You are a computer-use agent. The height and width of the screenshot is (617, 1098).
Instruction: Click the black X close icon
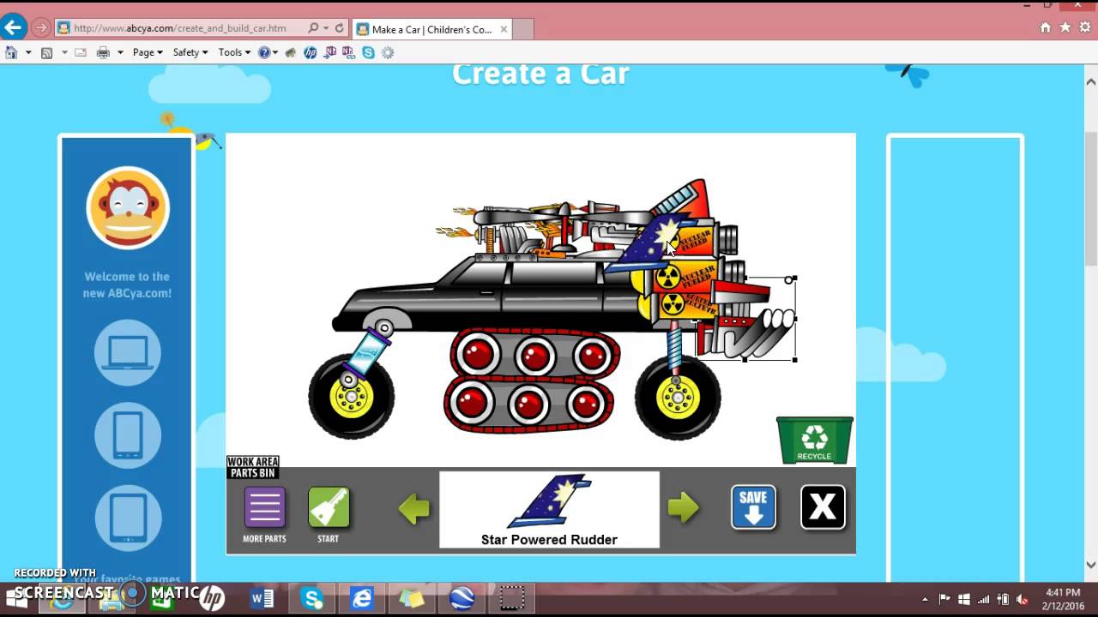click(823, 507)
